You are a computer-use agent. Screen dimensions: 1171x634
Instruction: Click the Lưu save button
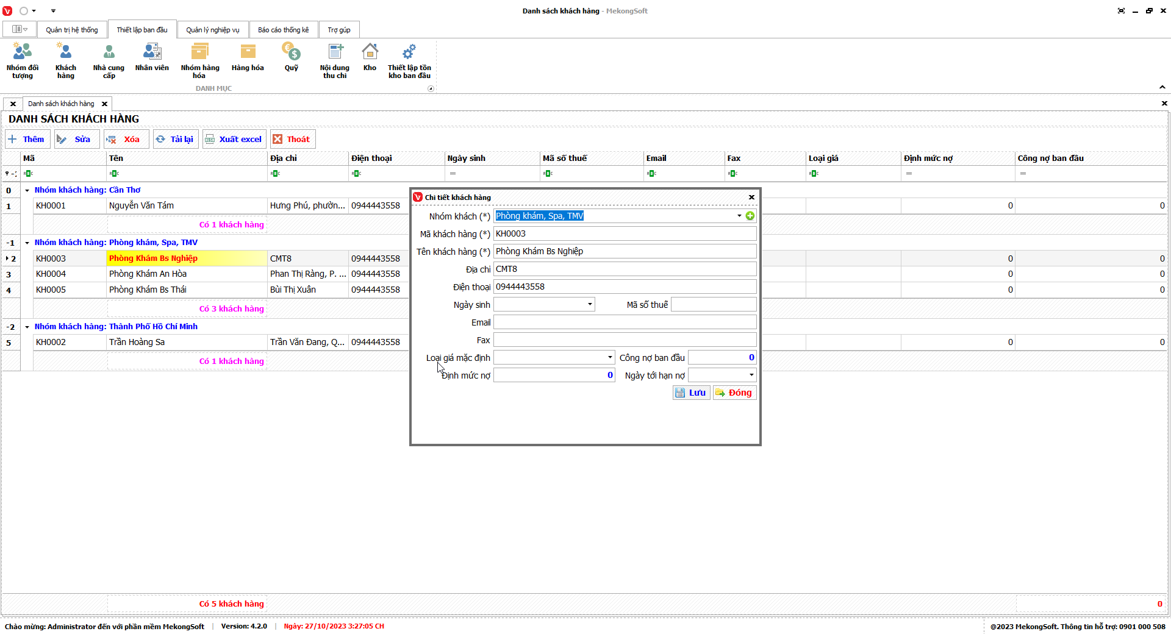[x=691, y=393]
